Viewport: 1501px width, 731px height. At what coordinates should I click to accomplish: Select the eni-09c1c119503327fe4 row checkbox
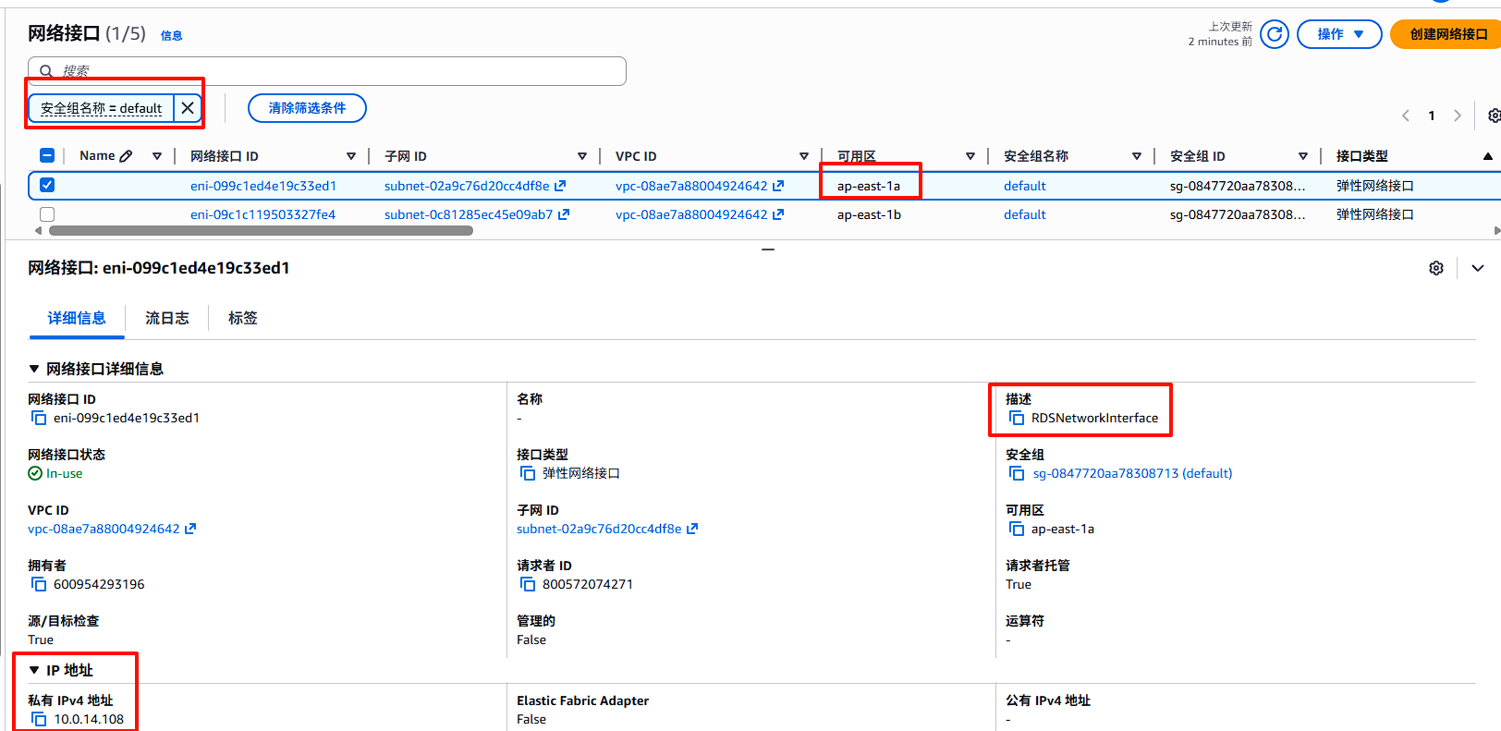[x=47, y=214]
